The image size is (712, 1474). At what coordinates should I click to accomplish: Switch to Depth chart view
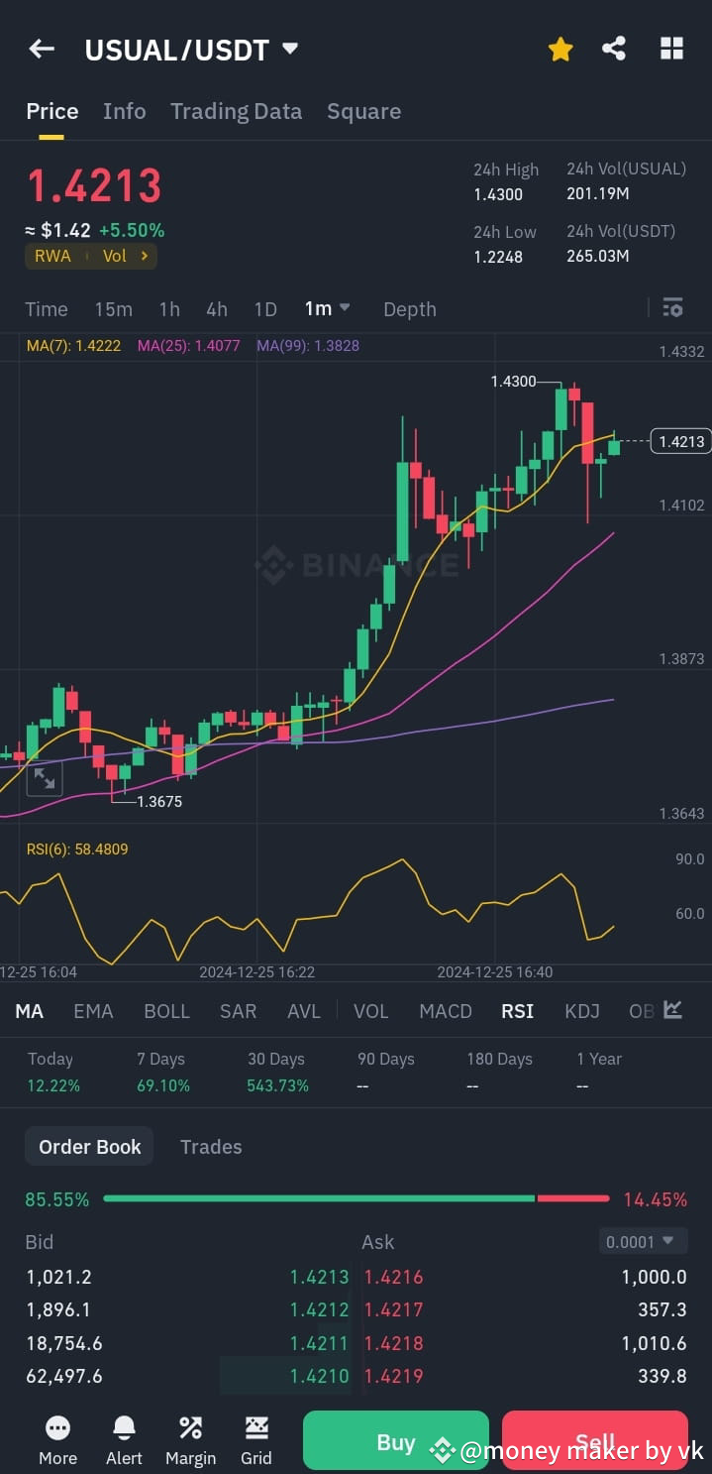click(410, 309)
